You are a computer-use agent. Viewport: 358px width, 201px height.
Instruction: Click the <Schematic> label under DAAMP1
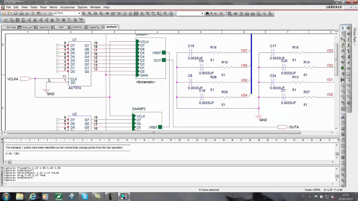(145, 82)
